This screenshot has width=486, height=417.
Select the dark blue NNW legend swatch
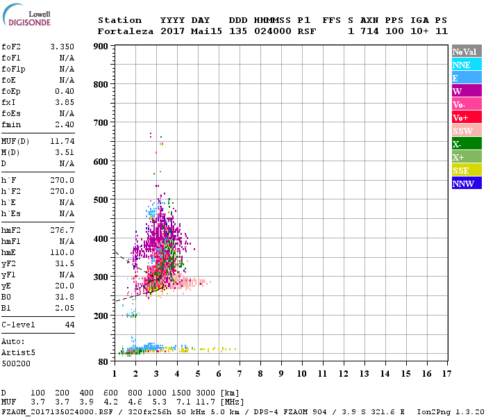[467, 183]
